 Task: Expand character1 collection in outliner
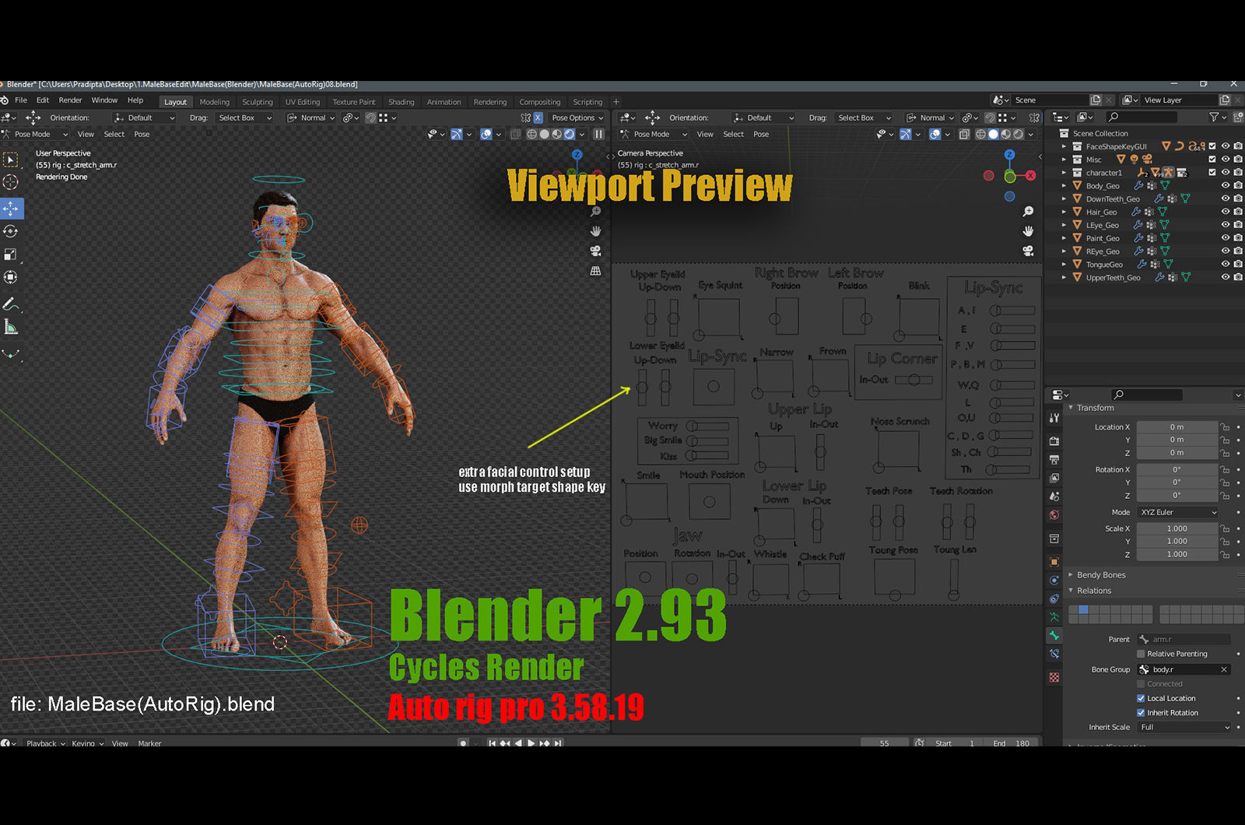(1064, 173)
